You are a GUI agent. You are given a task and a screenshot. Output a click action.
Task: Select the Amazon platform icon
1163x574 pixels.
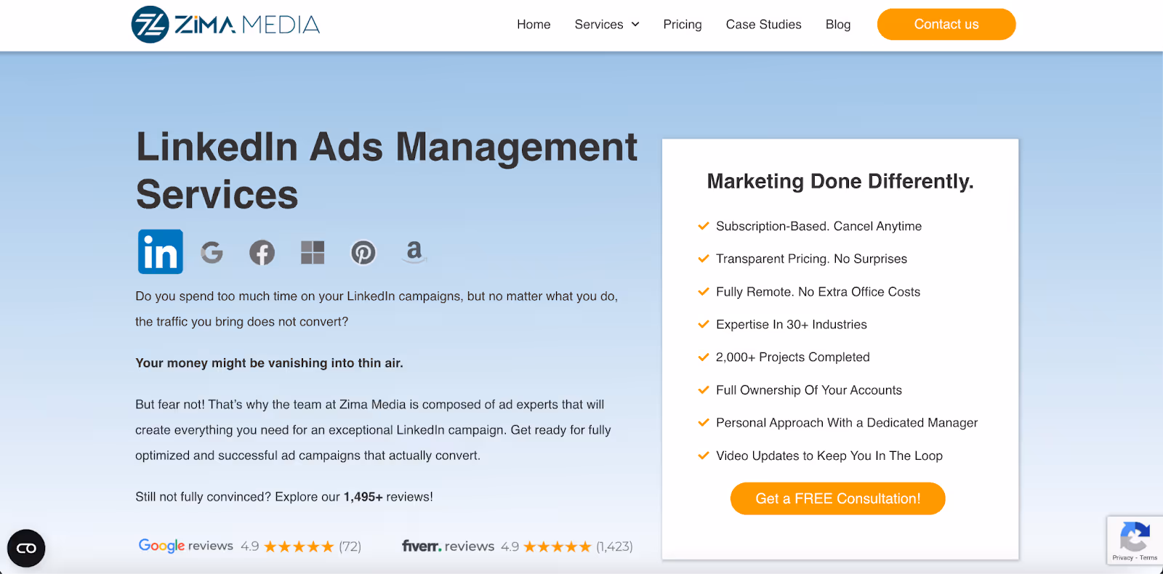[414, 251]
